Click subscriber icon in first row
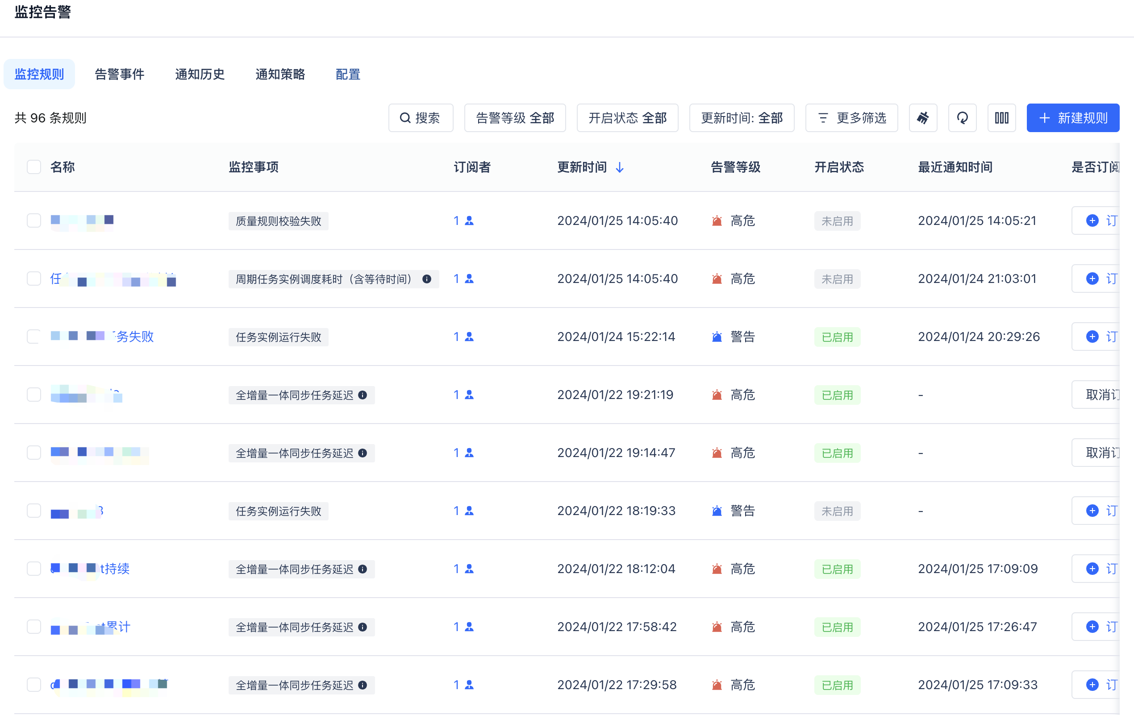Image resolution: width=1134 pixels, height=715 pixels. (469, 221)
